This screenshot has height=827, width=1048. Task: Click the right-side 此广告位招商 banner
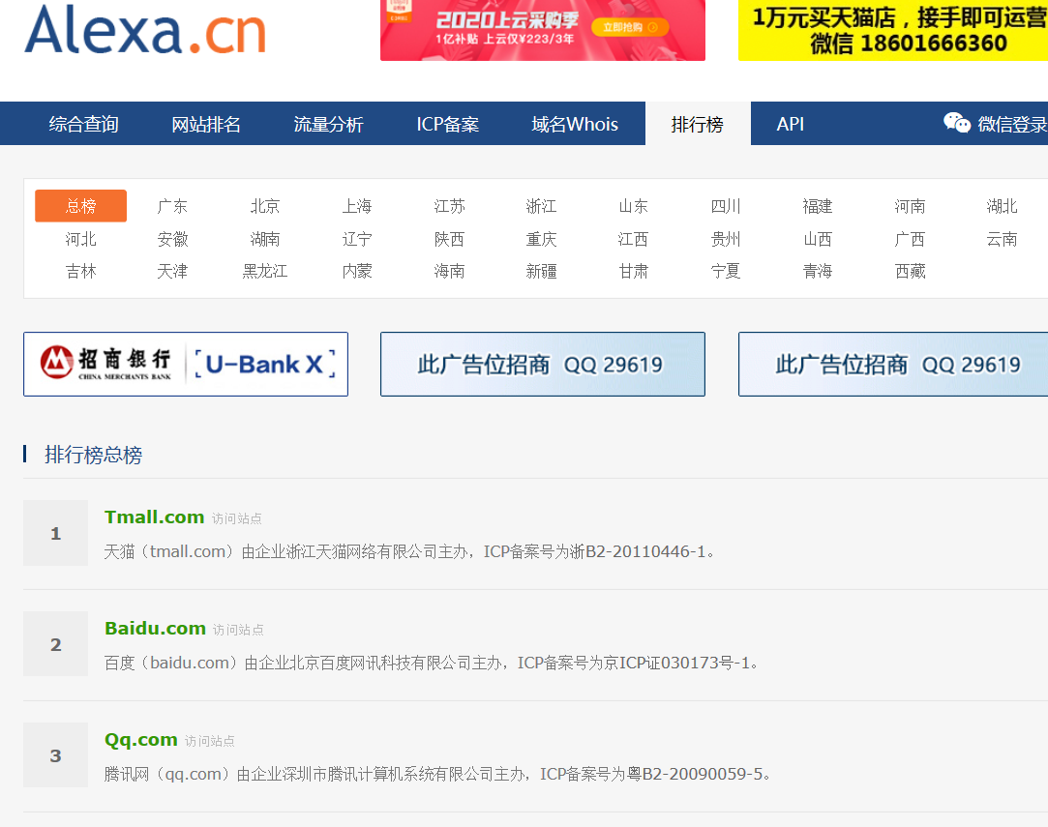893,364
